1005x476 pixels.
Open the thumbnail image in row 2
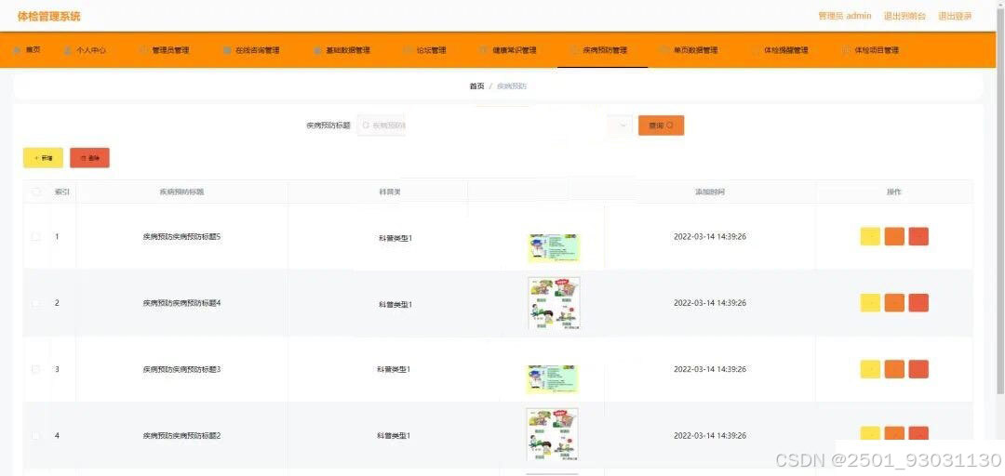pyautogui.click(x=554, y=303)
